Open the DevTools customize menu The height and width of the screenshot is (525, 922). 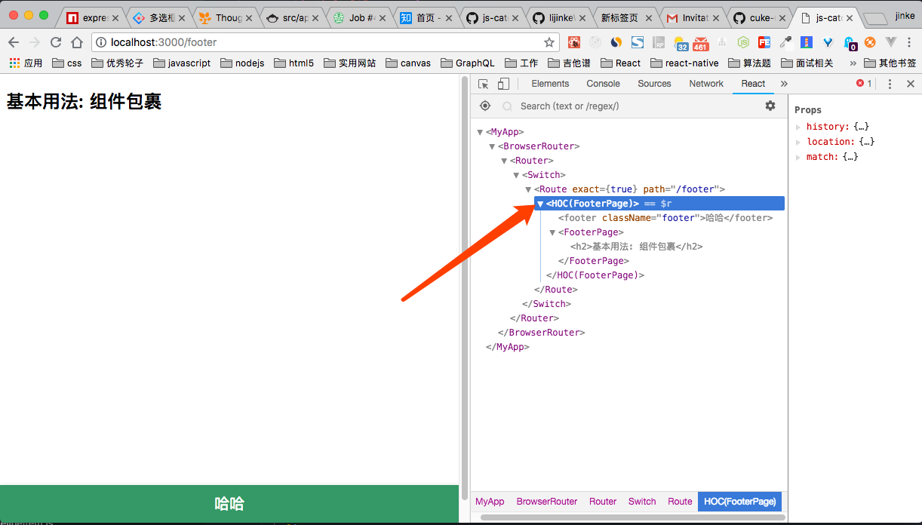pyautogui.click(x=890, y=84)
